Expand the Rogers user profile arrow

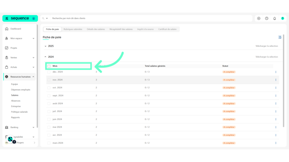34,143
